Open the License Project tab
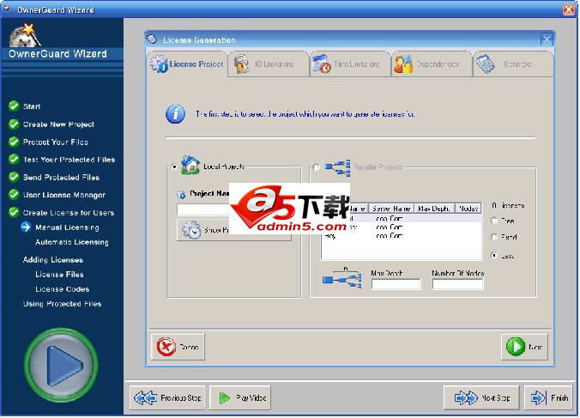This screenshot has width=580, height=418. [x=188, y=64]
